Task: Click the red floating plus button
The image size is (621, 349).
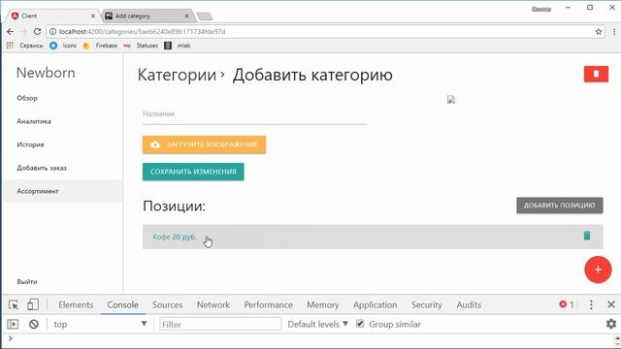Action: coord(598,270)
